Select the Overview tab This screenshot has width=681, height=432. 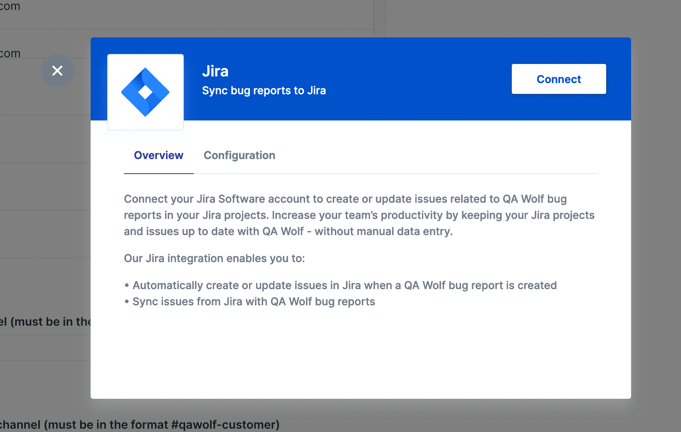pos(158,155)
